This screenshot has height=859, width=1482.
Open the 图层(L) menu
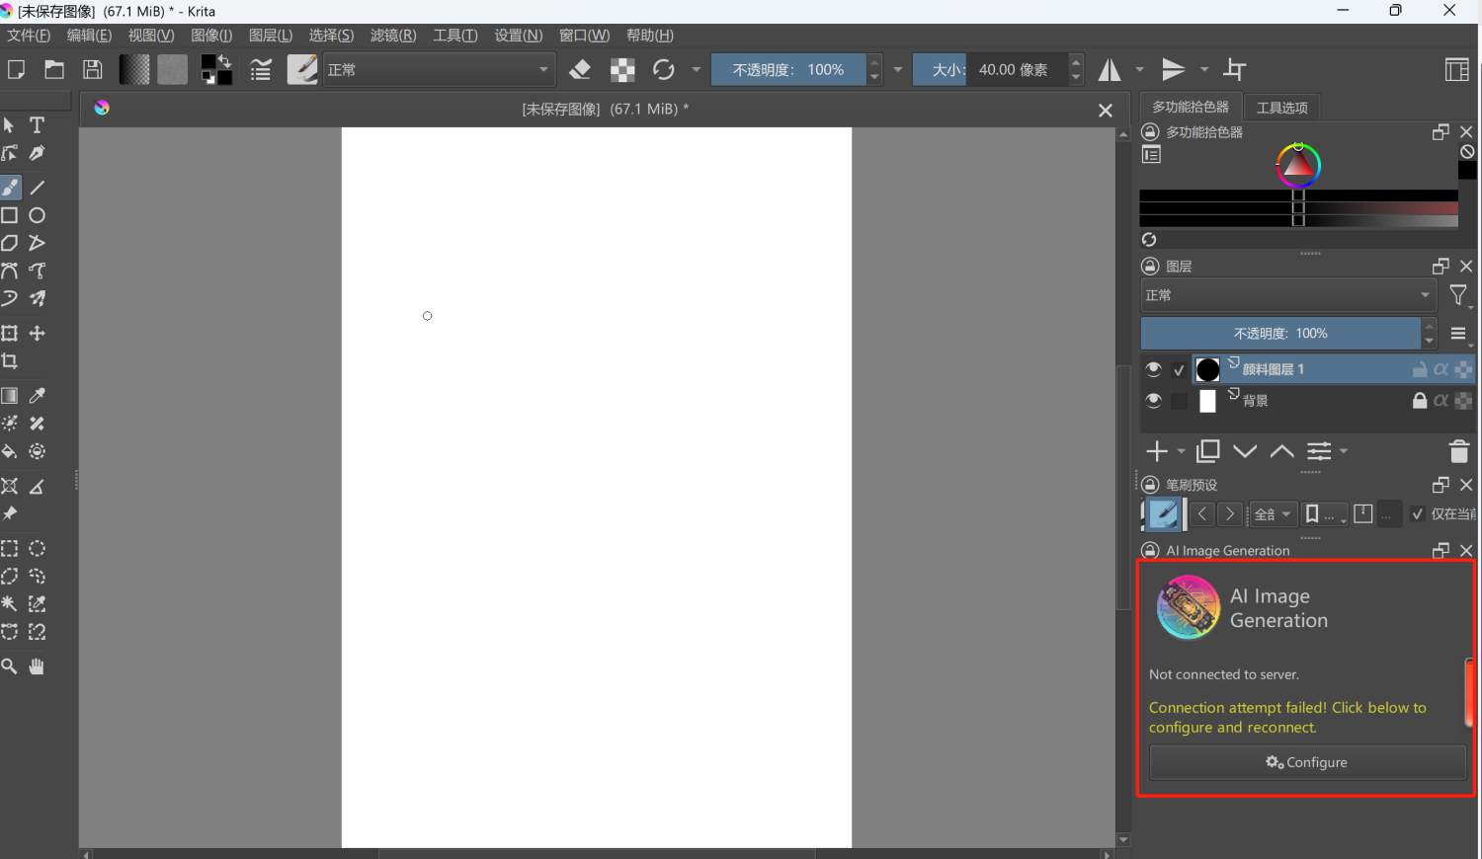point(271,36)
